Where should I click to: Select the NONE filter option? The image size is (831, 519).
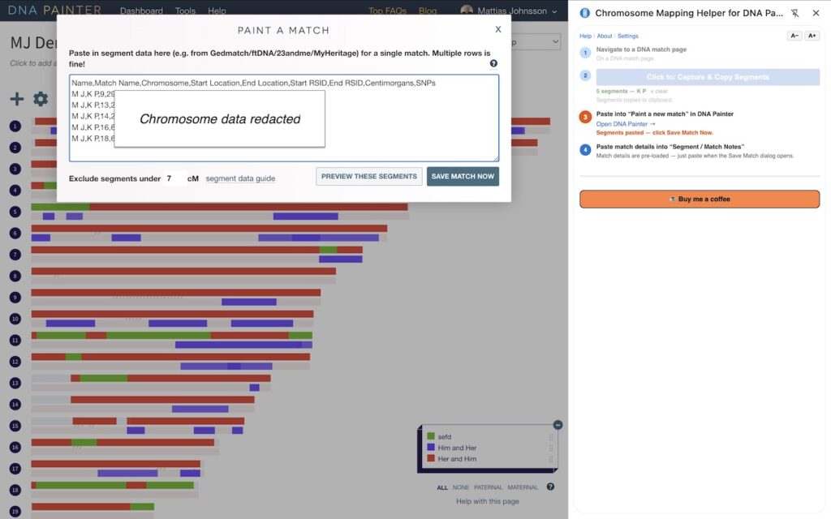[461, 487]
